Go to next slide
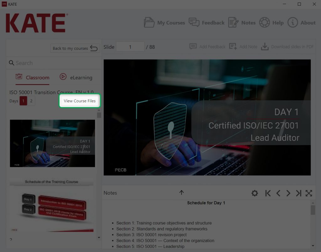This screenshot has width=321, height=252. coord(288,193)
